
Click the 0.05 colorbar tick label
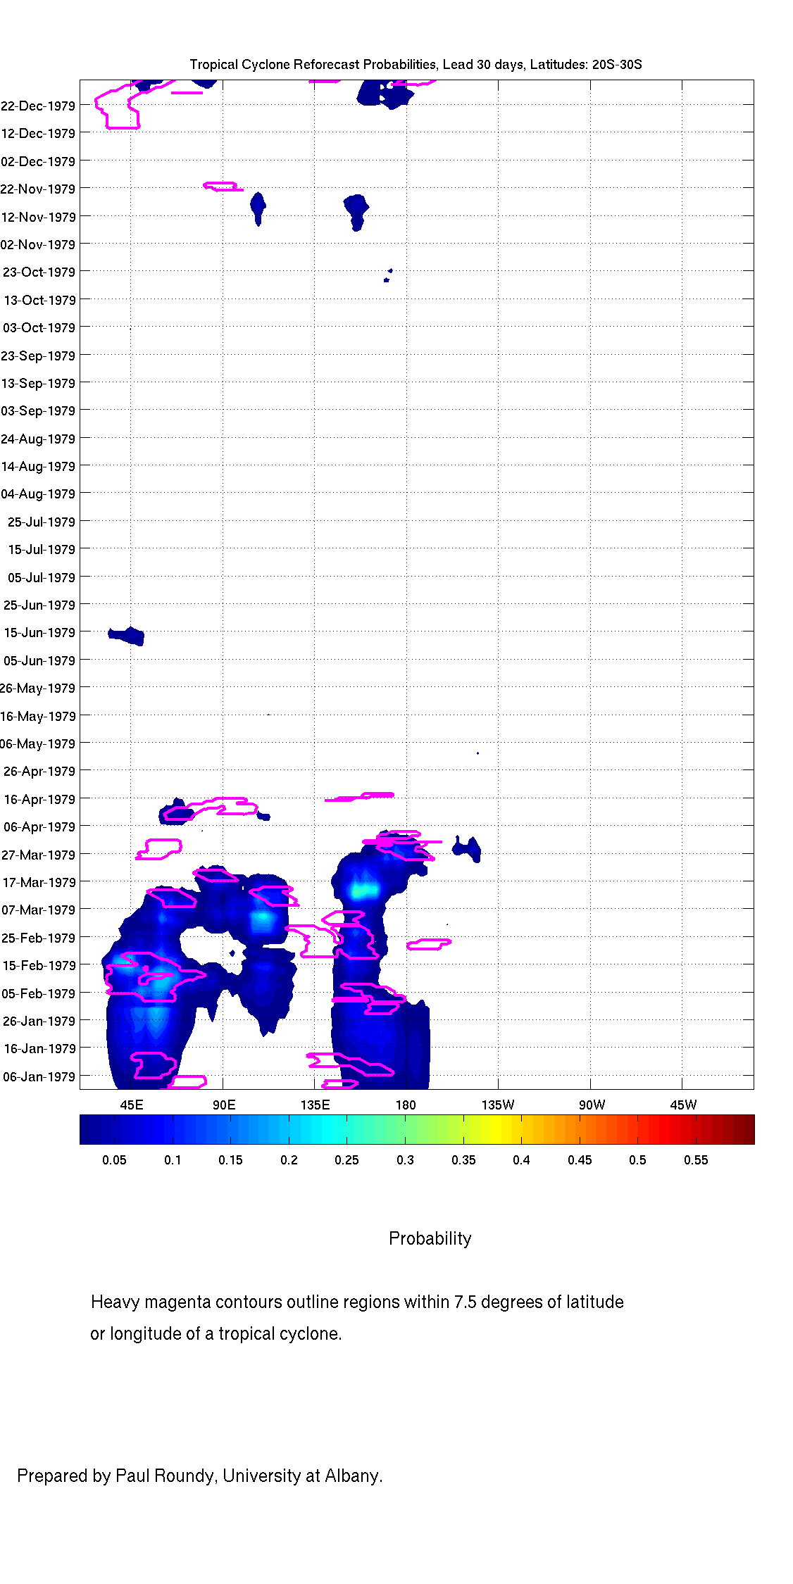click(x=114, y=1160)
